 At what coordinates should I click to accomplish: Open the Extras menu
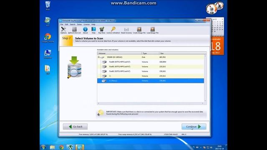79,25
